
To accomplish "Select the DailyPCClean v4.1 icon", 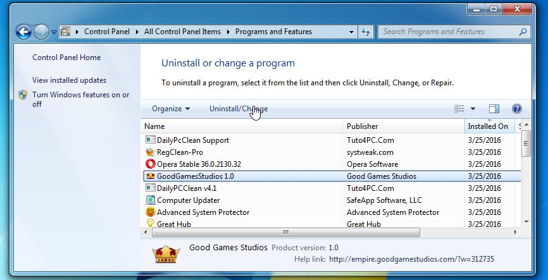I will (x=150, y=188).
